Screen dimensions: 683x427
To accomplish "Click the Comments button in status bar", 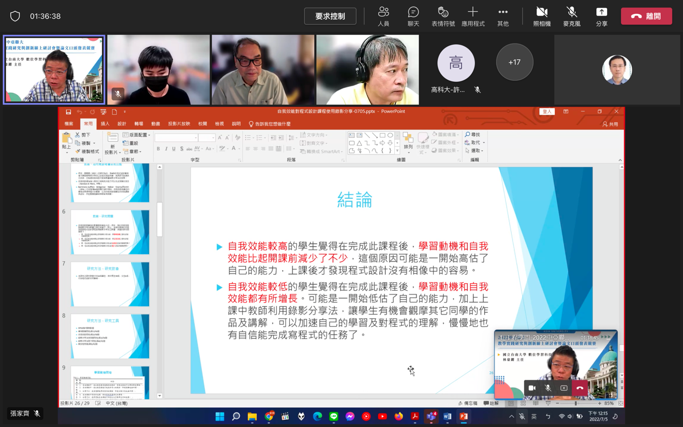I will [x=491, y=403].
